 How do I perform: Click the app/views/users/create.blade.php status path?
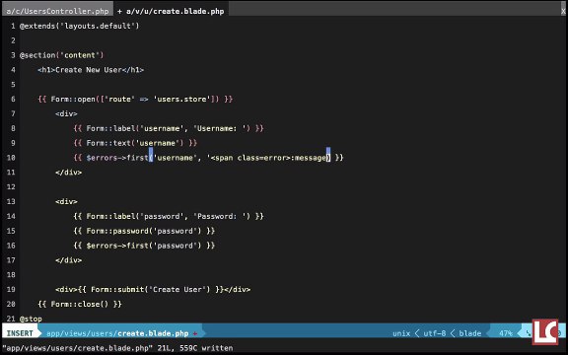click(x=117, y=333)
